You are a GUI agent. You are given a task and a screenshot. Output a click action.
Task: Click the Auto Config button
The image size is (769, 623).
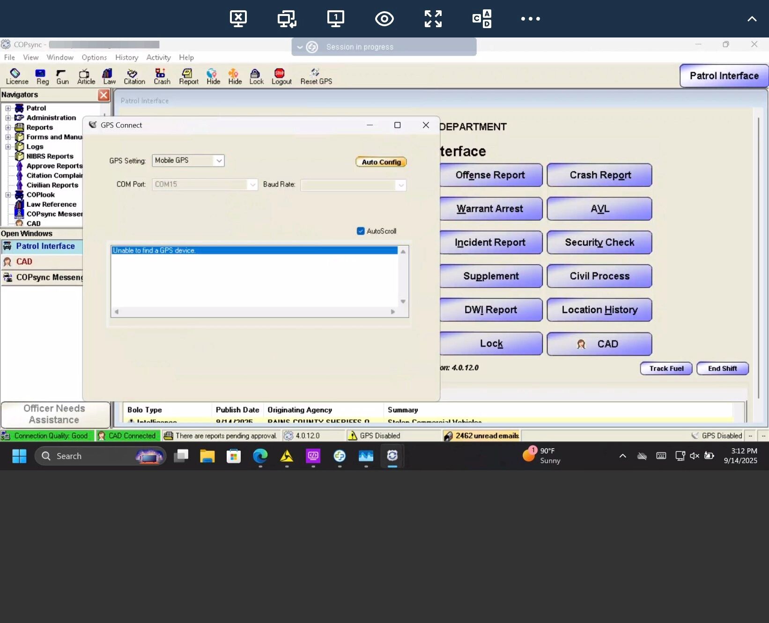pos(381,162)
